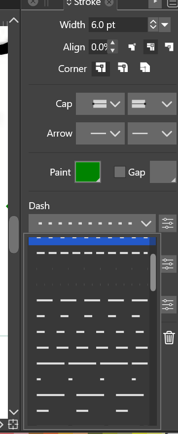The height and width of the screenshot is (434, 178).
Task: Open dash settings sliders icon beside Dash dropdown
Action: click(168, 223)
